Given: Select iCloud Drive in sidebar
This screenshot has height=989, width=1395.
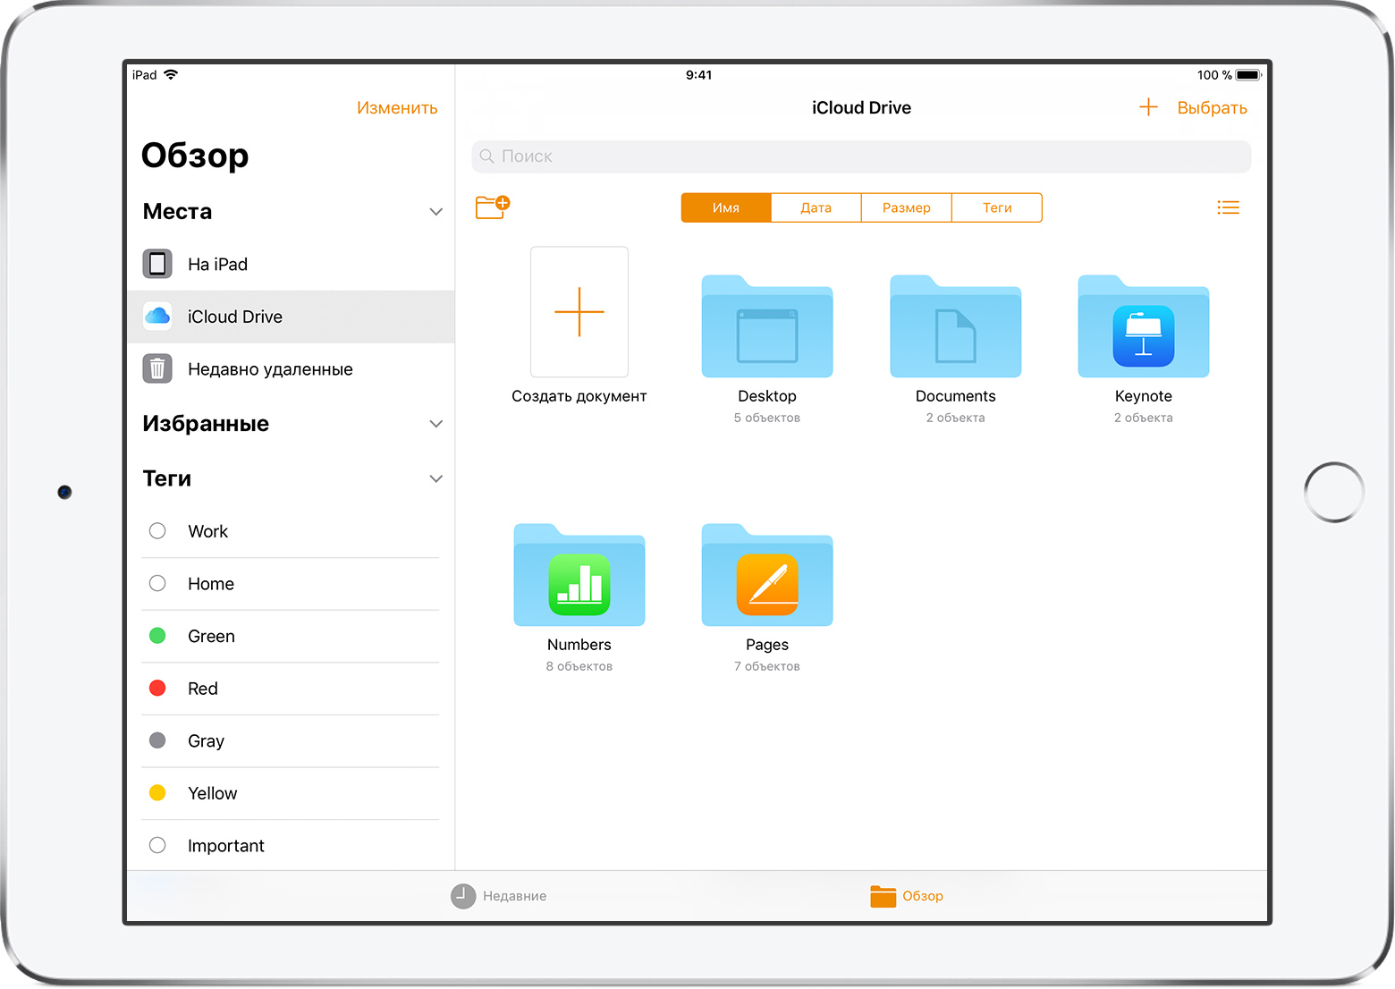Looking at the screenshot, I should pyautogui.click(x=291, y=317).
